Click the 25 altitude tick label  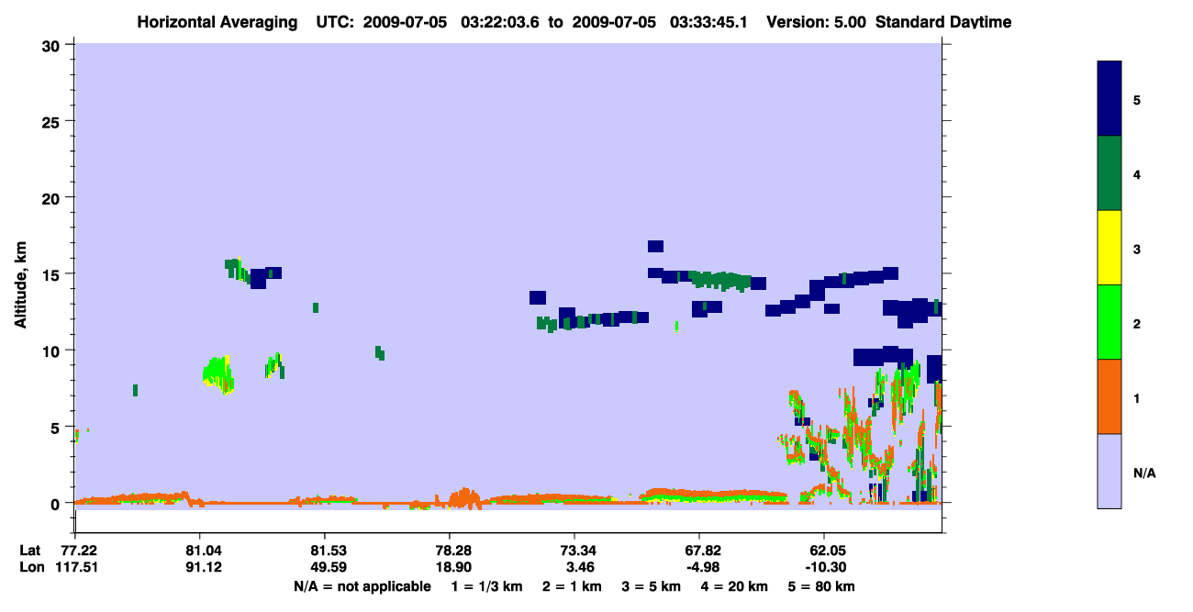pyautogui.click(x=53, y=121)
